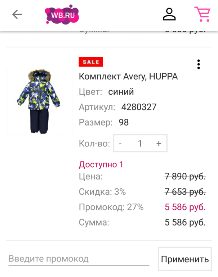Open the Avery HUPPA jacket thumbnail

(39, 101)
